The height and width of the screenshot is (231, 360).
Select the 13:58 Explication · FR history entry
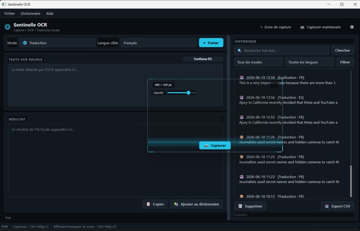(x=292, y=80)
